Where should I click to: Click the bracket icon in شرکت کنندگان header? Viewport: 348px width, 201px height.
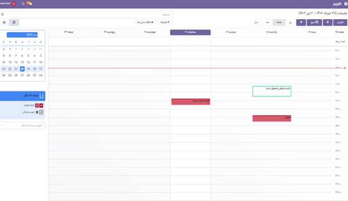[41, 95]
